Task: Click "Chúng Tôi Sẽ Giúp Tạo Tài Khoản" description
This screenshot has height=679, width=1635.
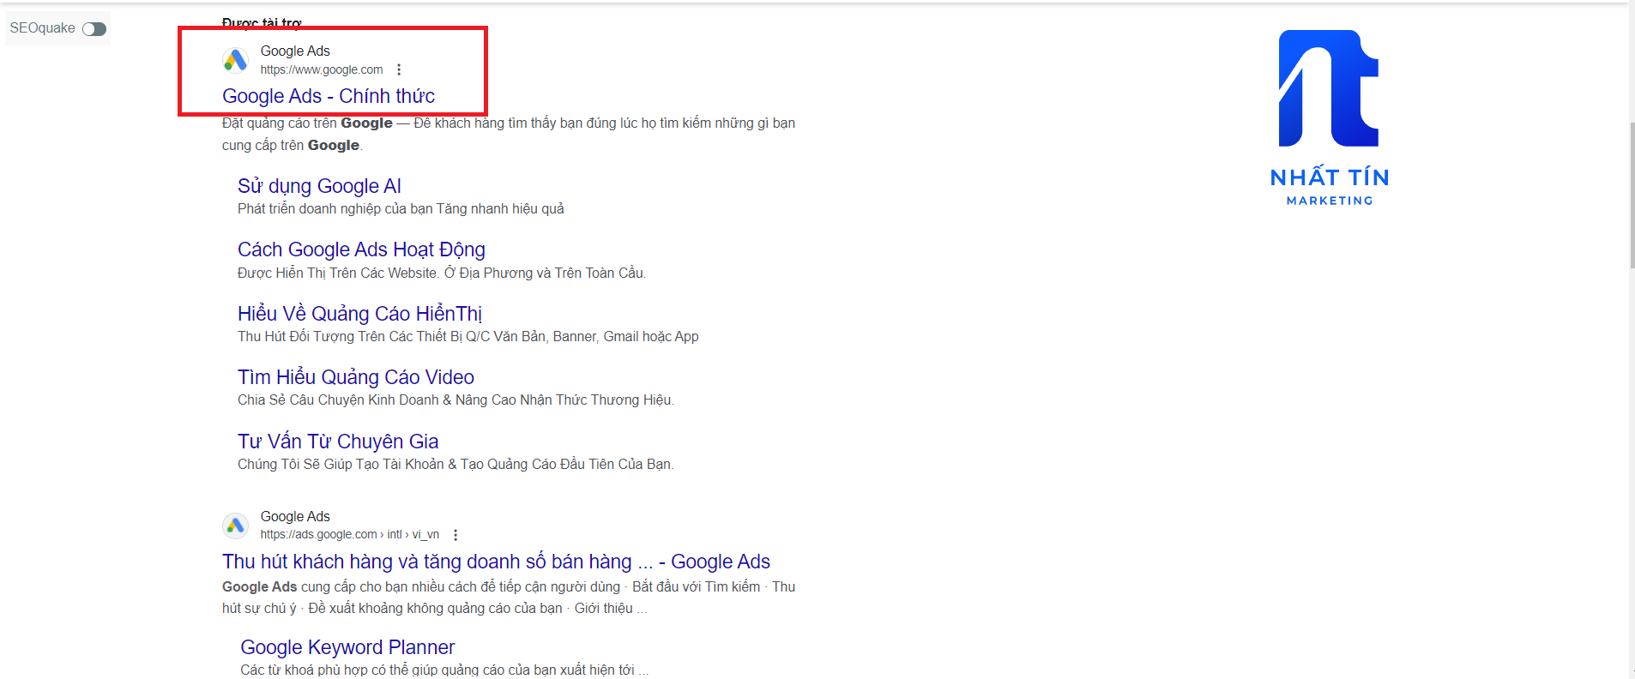Action: (x=456, y=465)
